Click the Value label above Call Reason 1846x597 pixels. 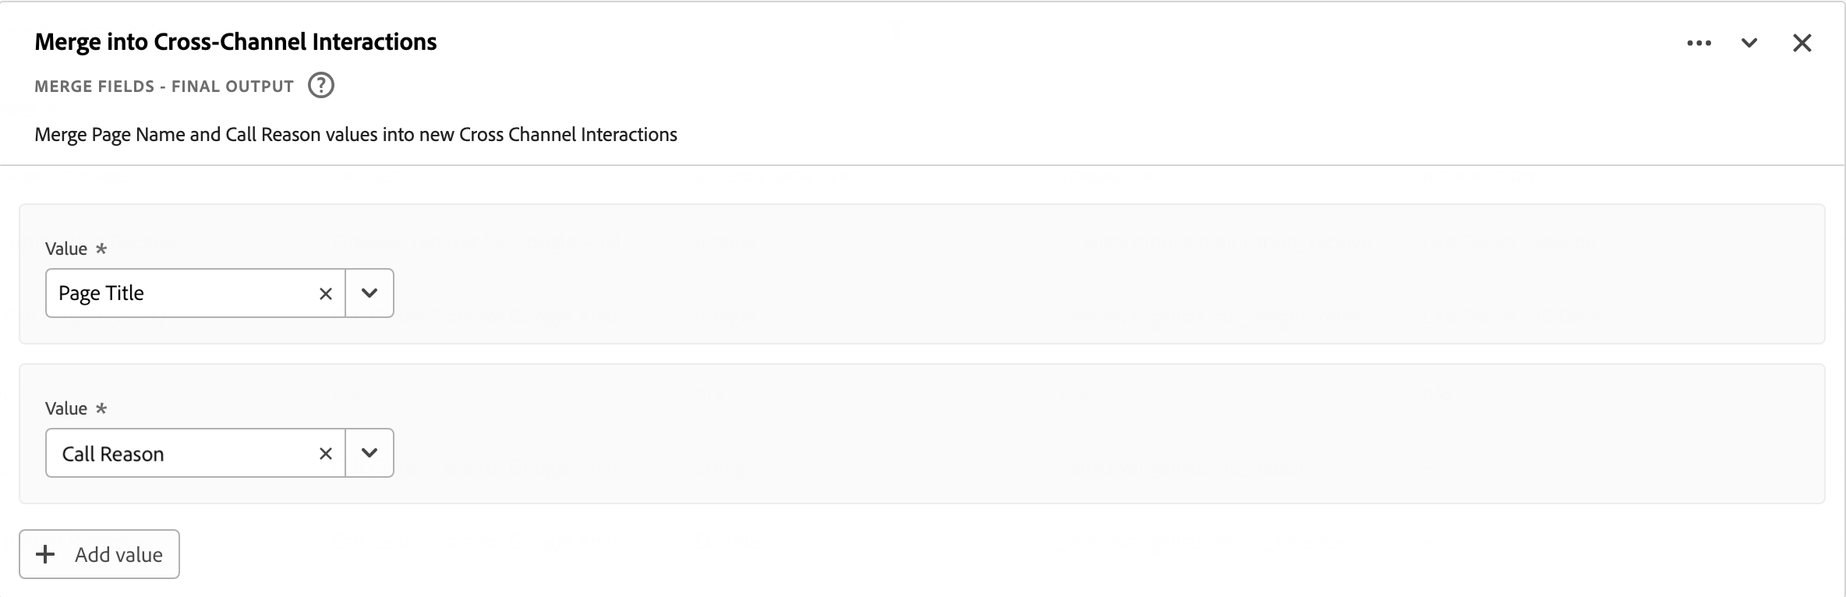66,408
